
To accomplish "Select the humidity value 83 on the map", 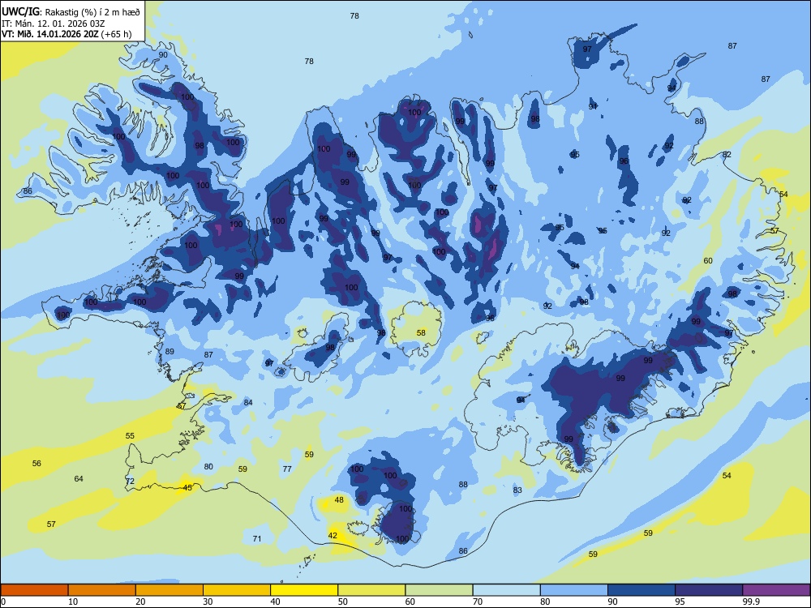I will tap(517, 490).
